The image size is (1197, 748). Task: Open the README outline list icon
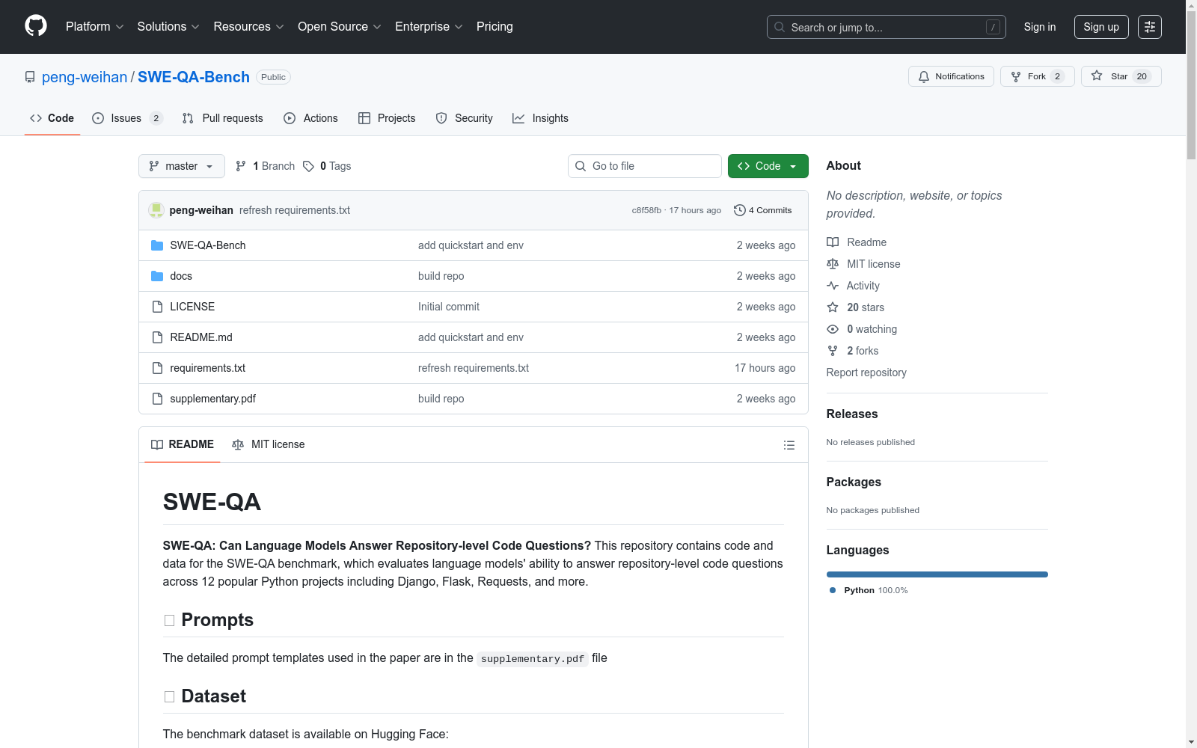click(x=789, y=445)
